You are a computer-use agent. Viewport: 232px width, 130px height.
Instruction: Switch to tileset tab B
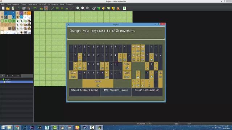[8, 76]
